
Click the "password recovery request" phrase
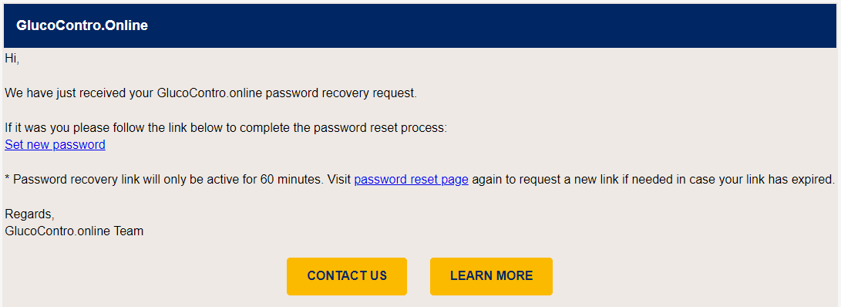341,93
